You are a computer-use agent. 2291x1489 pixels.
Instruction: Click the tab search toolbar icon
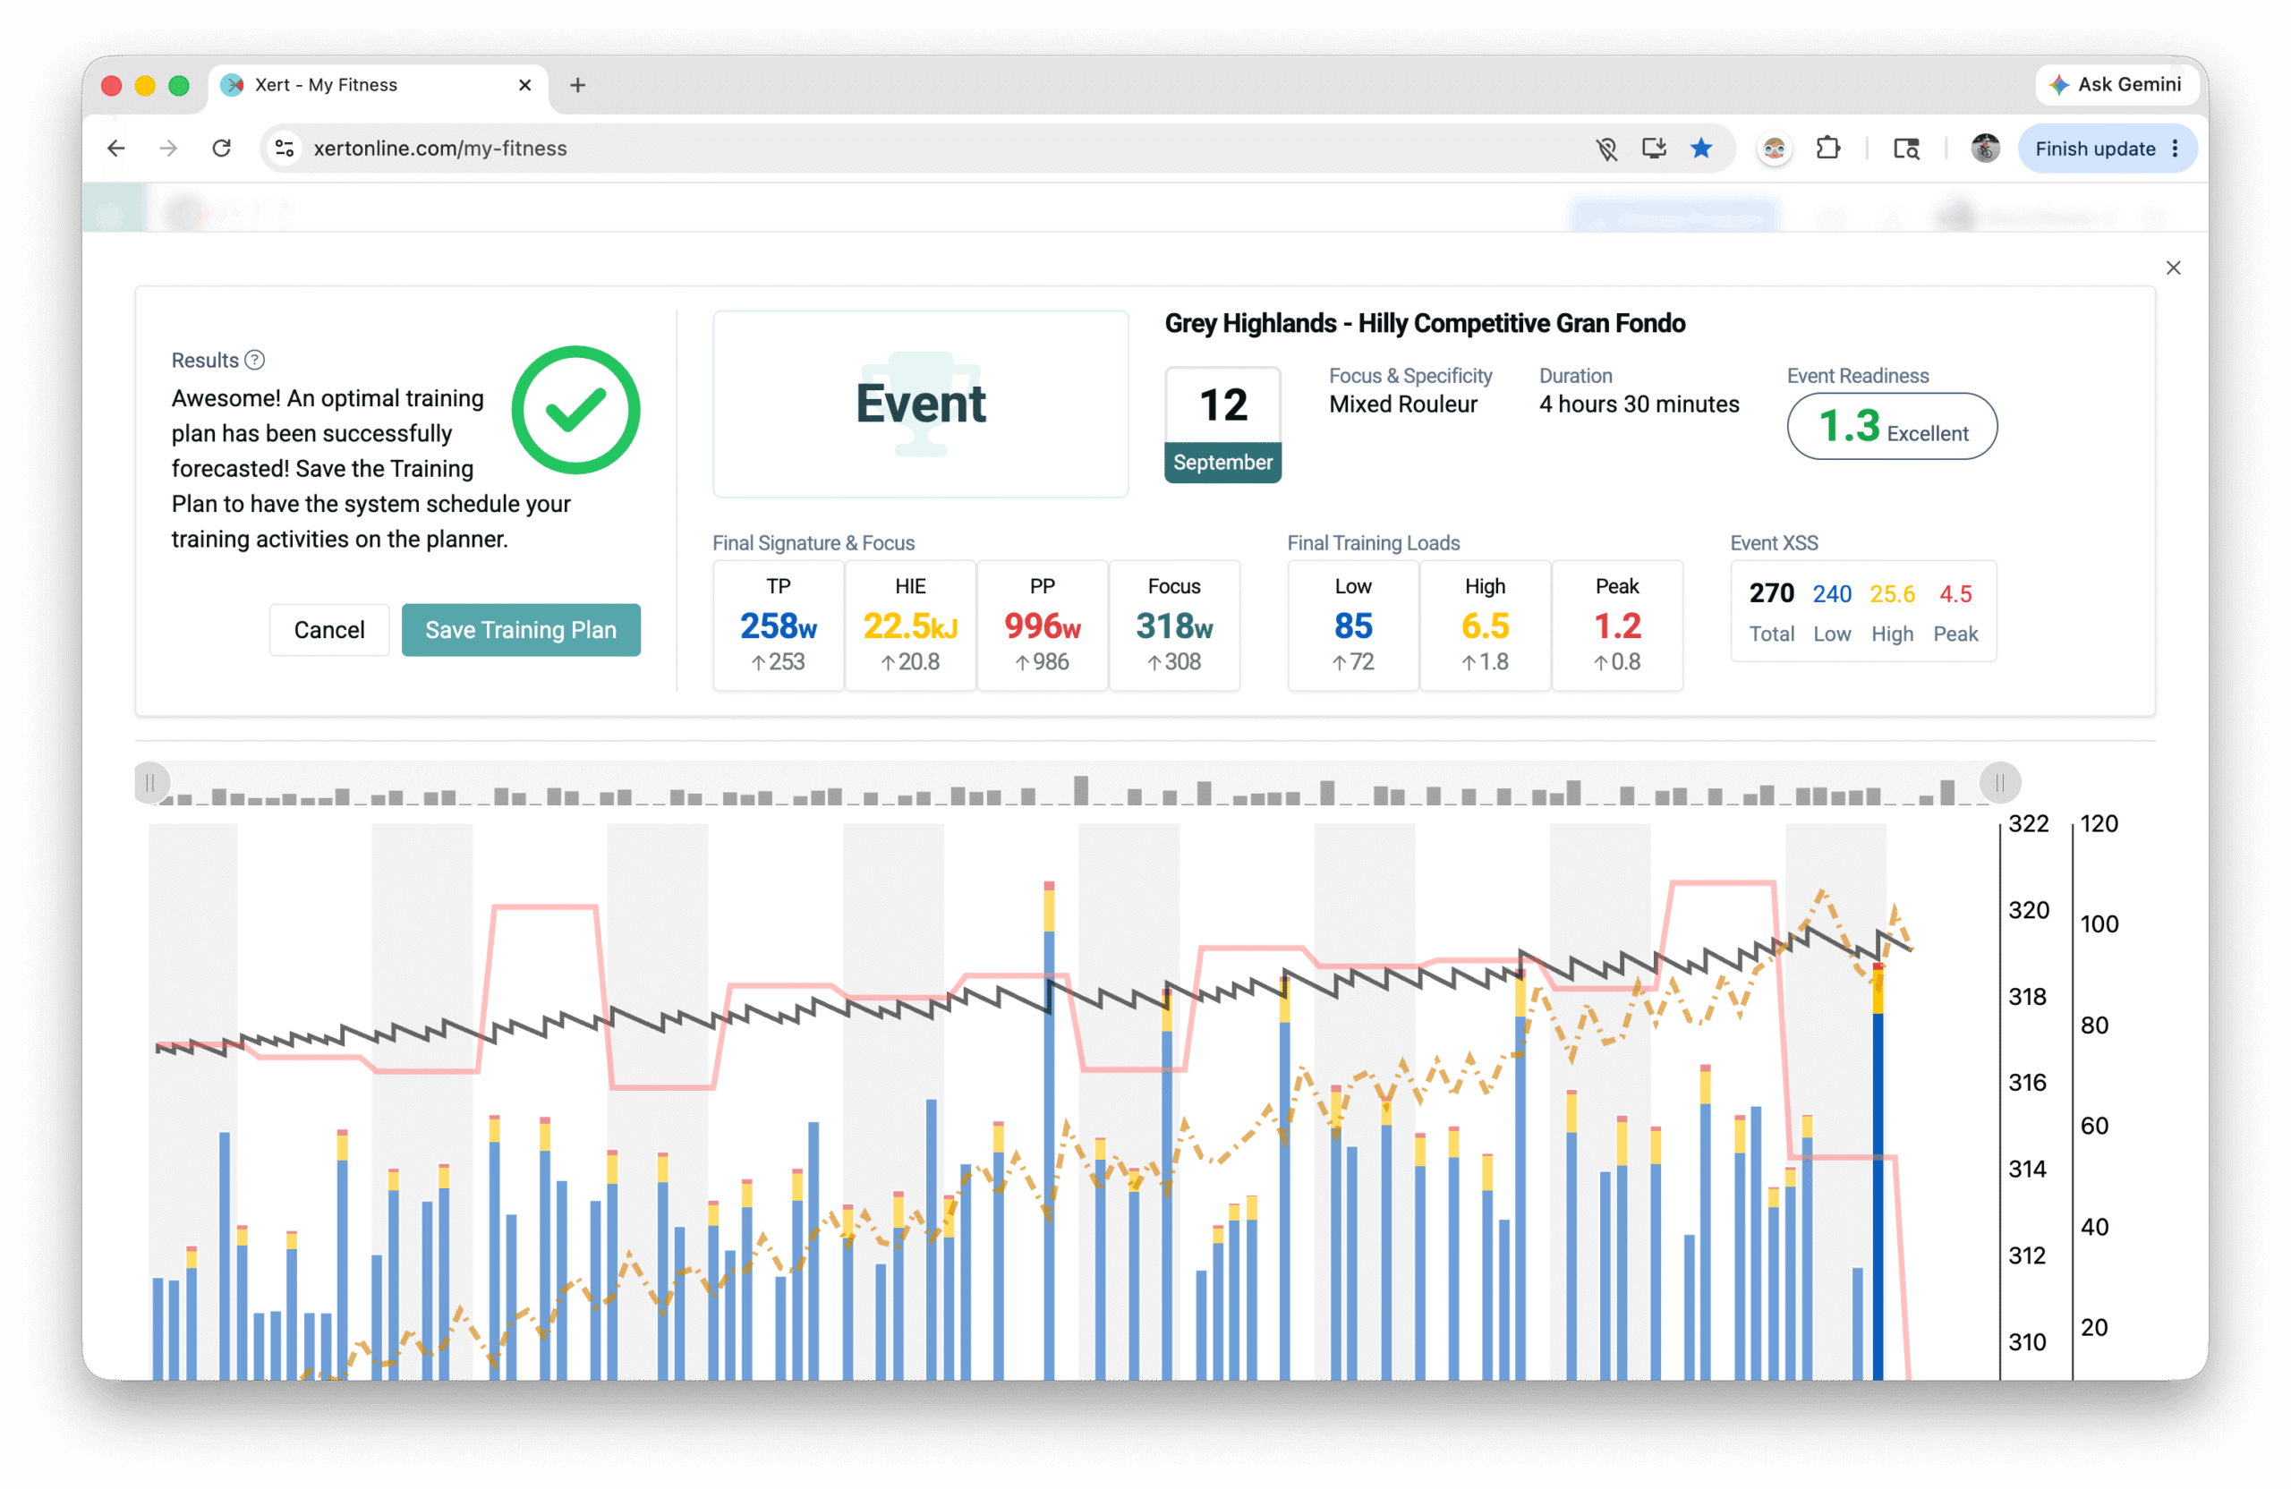(1906, 149)
